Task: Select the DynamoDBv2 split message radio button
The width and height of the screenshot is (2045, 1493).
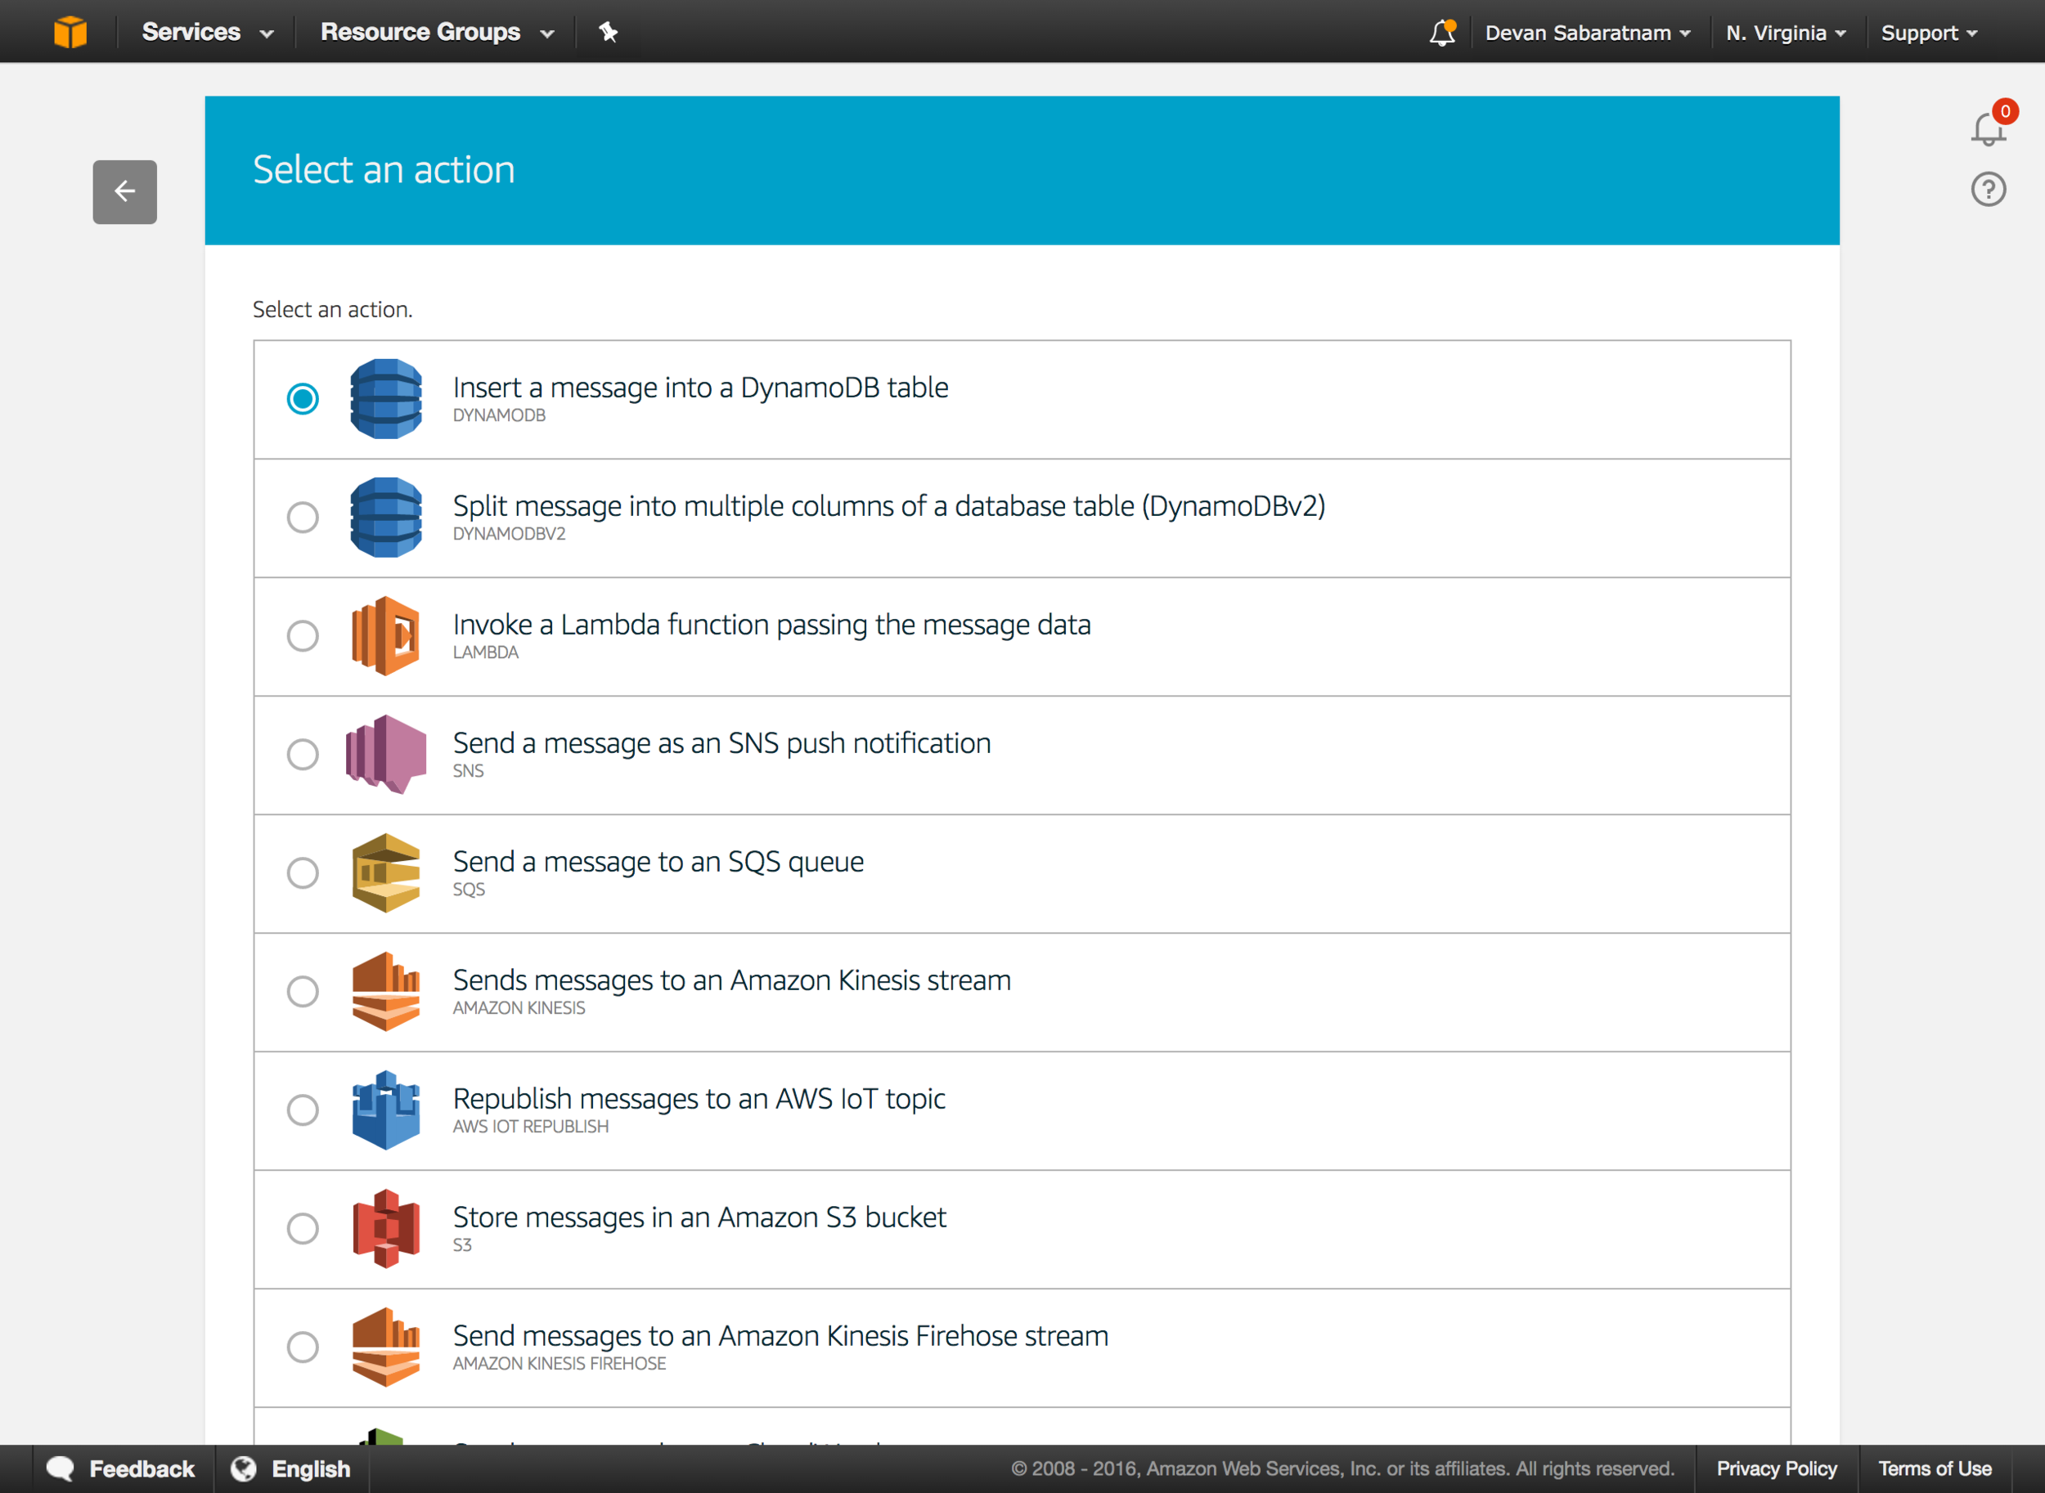Action: (303, 518)
